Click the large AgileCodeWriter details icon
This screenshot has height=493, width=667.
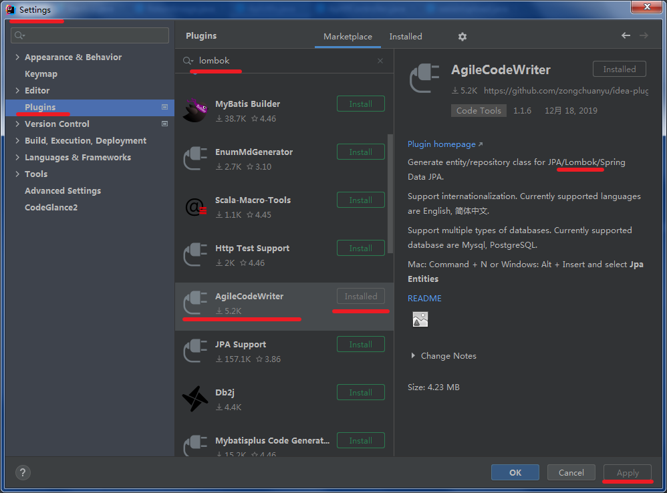pyautogui.click(x=424, y=78)
